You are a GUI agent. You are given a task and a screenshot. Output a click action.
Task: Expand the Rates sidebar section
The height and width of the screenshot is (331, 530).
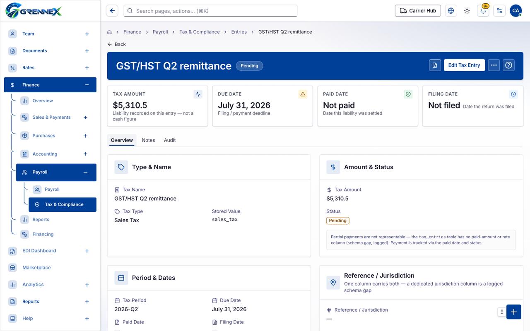tap(87, 68)
